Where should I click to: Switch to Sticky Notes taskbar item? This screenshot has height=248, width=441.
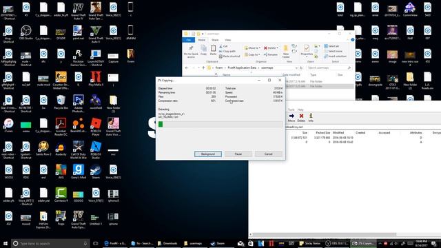point(309,243)
